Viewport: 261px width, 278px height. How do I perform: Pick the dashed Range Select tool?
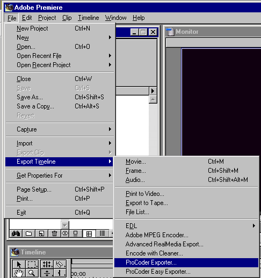click(x=32, y=264)
